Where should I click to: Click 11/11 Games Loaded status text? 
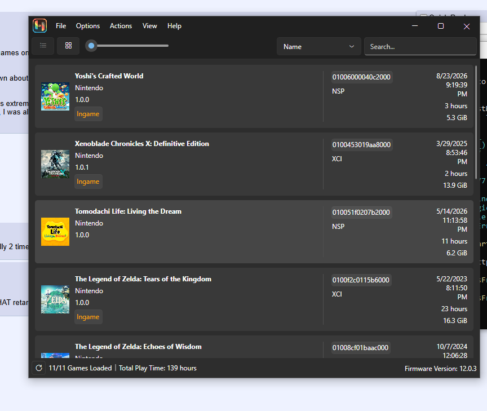point(80,368)
